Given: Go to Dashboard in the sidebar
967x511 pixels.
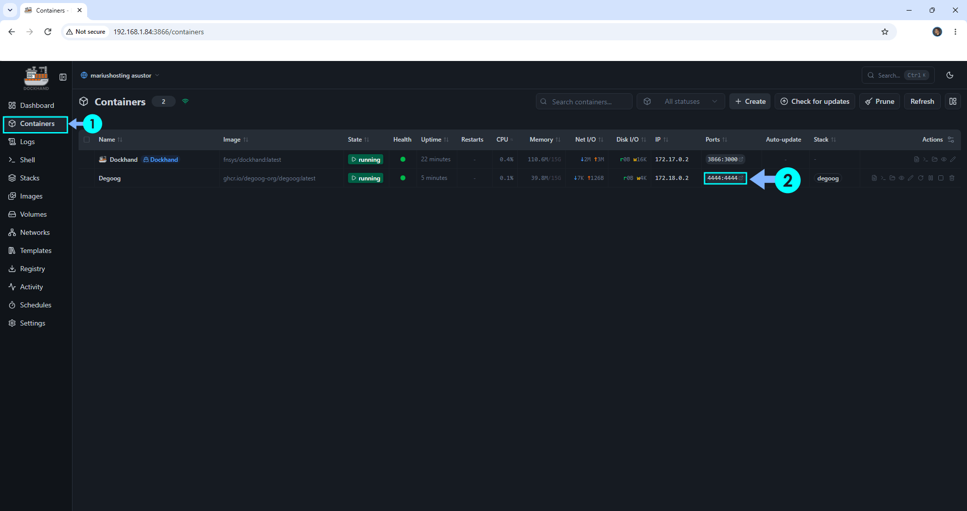Looking at the screenshot, I should click(x=36, y=105).
